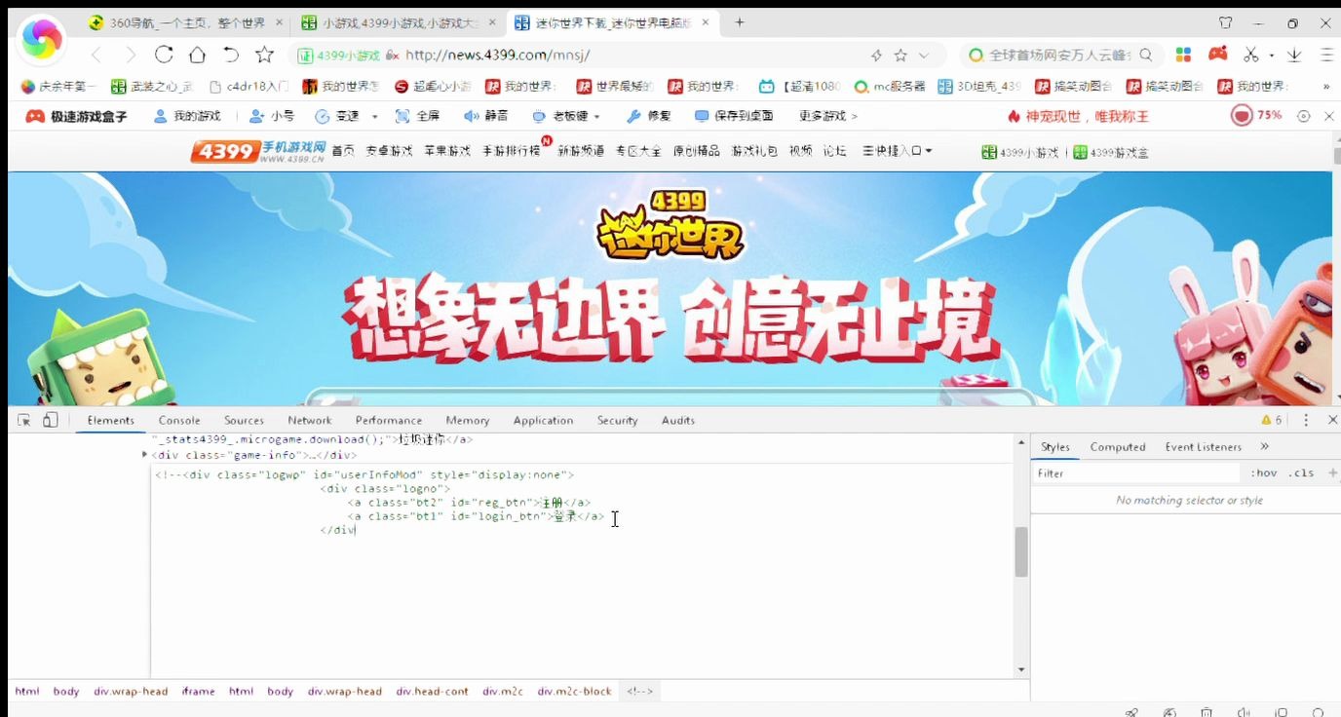Image resolution: width=1341 pixels, height=717 pixels.
Task: Expand the div class="game-info" node
Action: click(x=145, y=454)
